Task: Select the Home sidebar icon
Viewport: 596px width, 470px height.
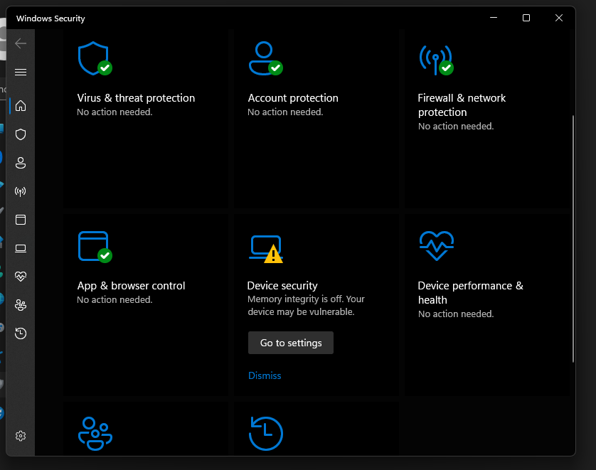Action: click(x=21, y=106)
